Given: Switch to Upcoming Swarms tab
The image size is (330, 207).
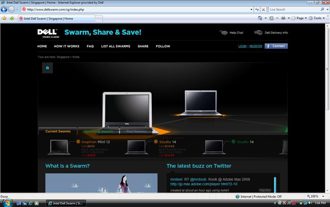Looking at the screenshot, I should tap(98, 131).
